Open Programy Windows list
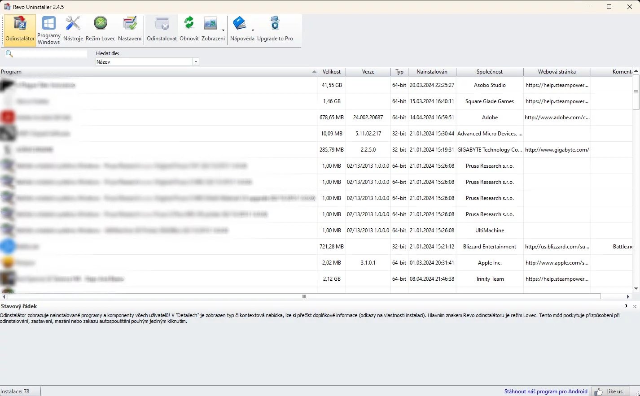Viewport: 640px width, 396px height. (48, 30)
